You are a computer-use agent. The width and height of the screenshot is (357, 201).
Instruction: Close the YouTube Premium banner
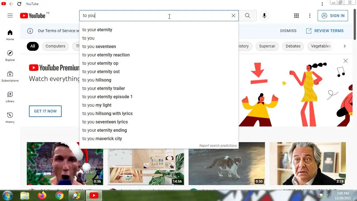(x=346, y=61)
